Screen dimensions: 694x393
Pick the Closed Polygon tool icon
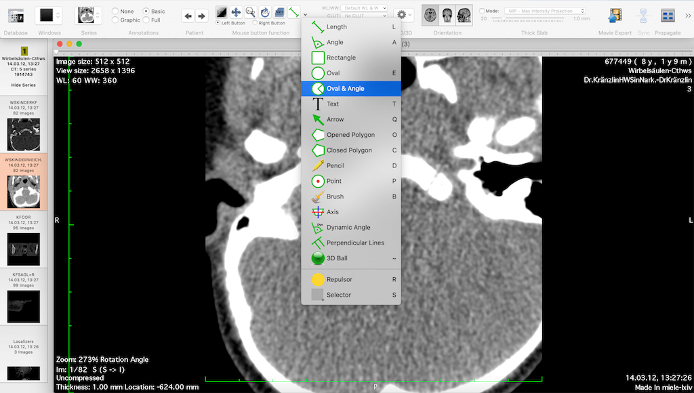317,150
